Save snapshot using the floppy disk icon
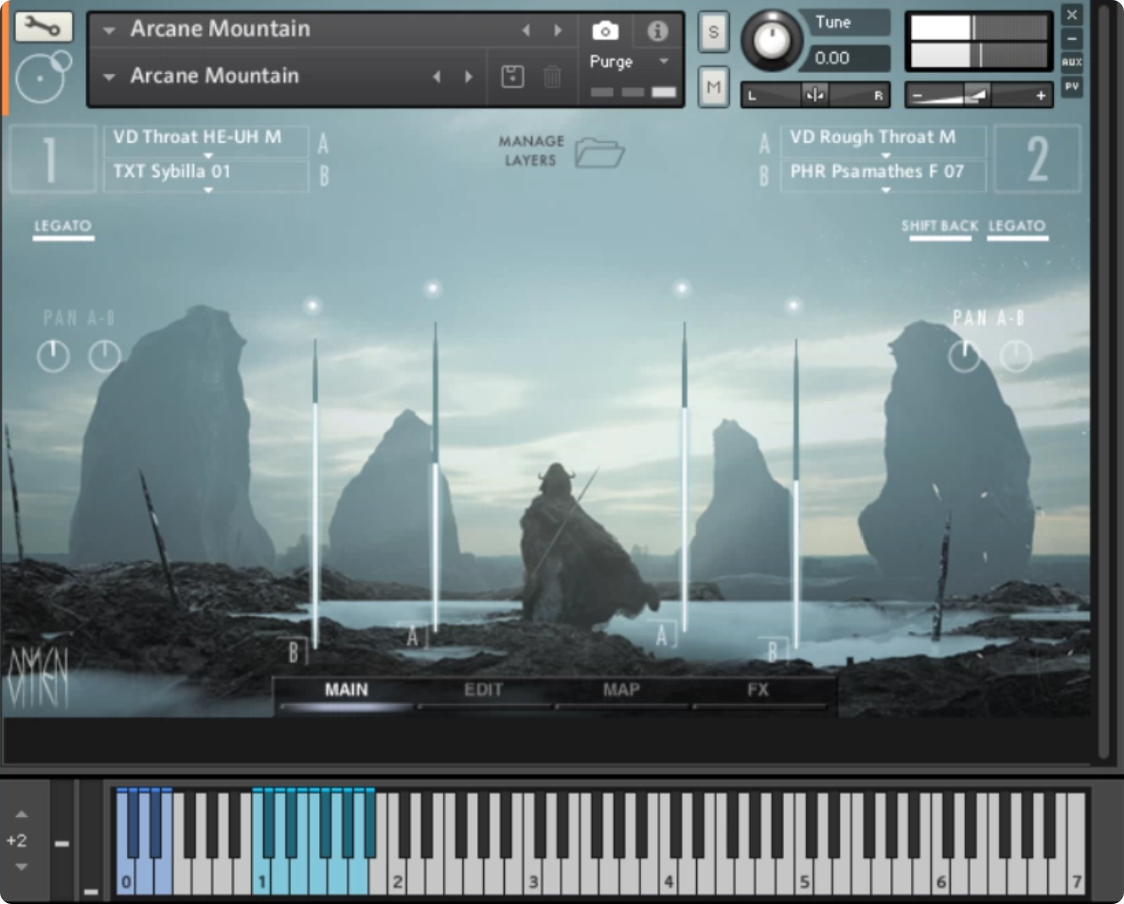The height and width of the screenshot is (904, 1124). [512, 76]
